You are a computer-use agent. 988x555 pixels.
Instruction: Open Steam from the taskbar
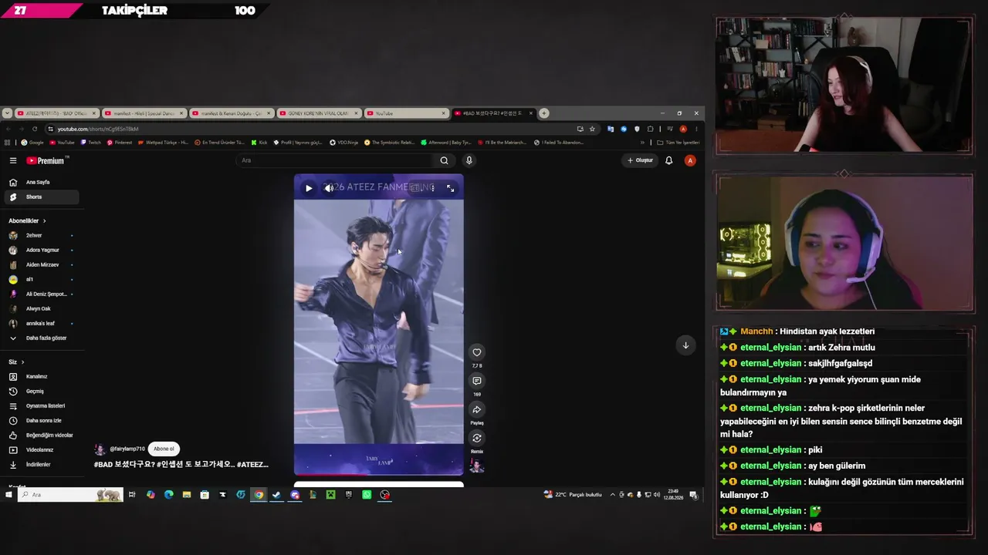point(276,495)
